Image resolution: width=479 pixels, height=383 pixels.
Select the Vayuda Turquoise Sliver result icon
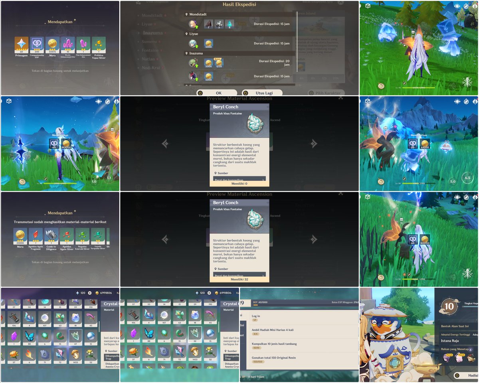[x=98, y=237]
